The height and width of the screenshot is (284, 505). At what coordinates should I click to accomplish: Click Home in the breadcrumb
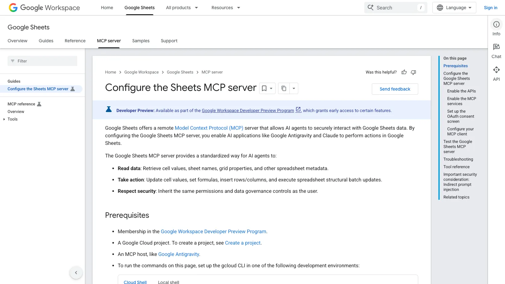(x=110, y=72)
